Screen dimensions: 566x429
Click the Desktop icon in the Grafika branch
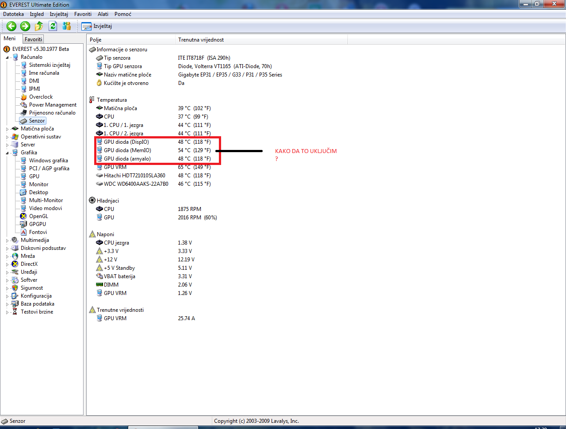(23, 192)
